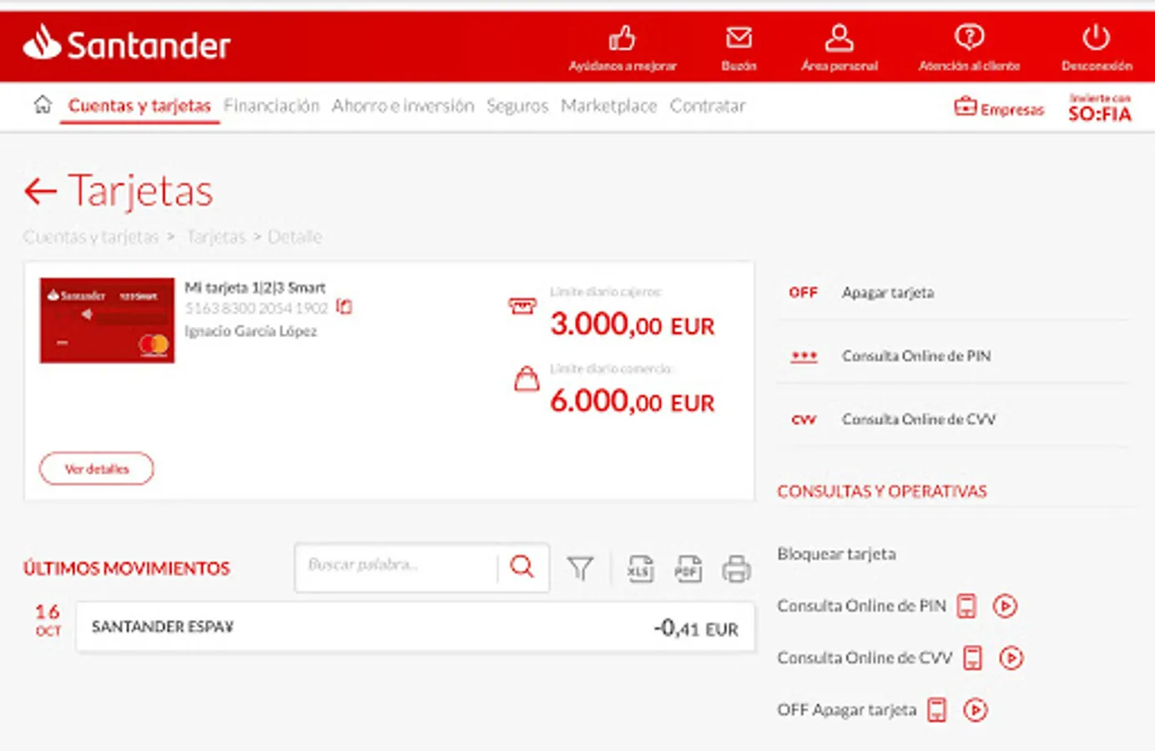The height and width of the screenshot is (751, 1155).
Task: Open Ahorro e inversión menu
Action: coord(402,106)
